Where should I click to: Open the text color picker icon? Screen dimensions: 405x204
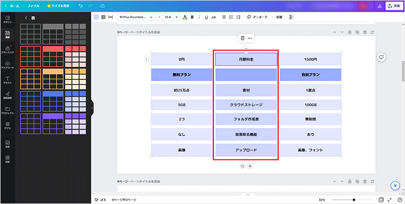(185, 17)
